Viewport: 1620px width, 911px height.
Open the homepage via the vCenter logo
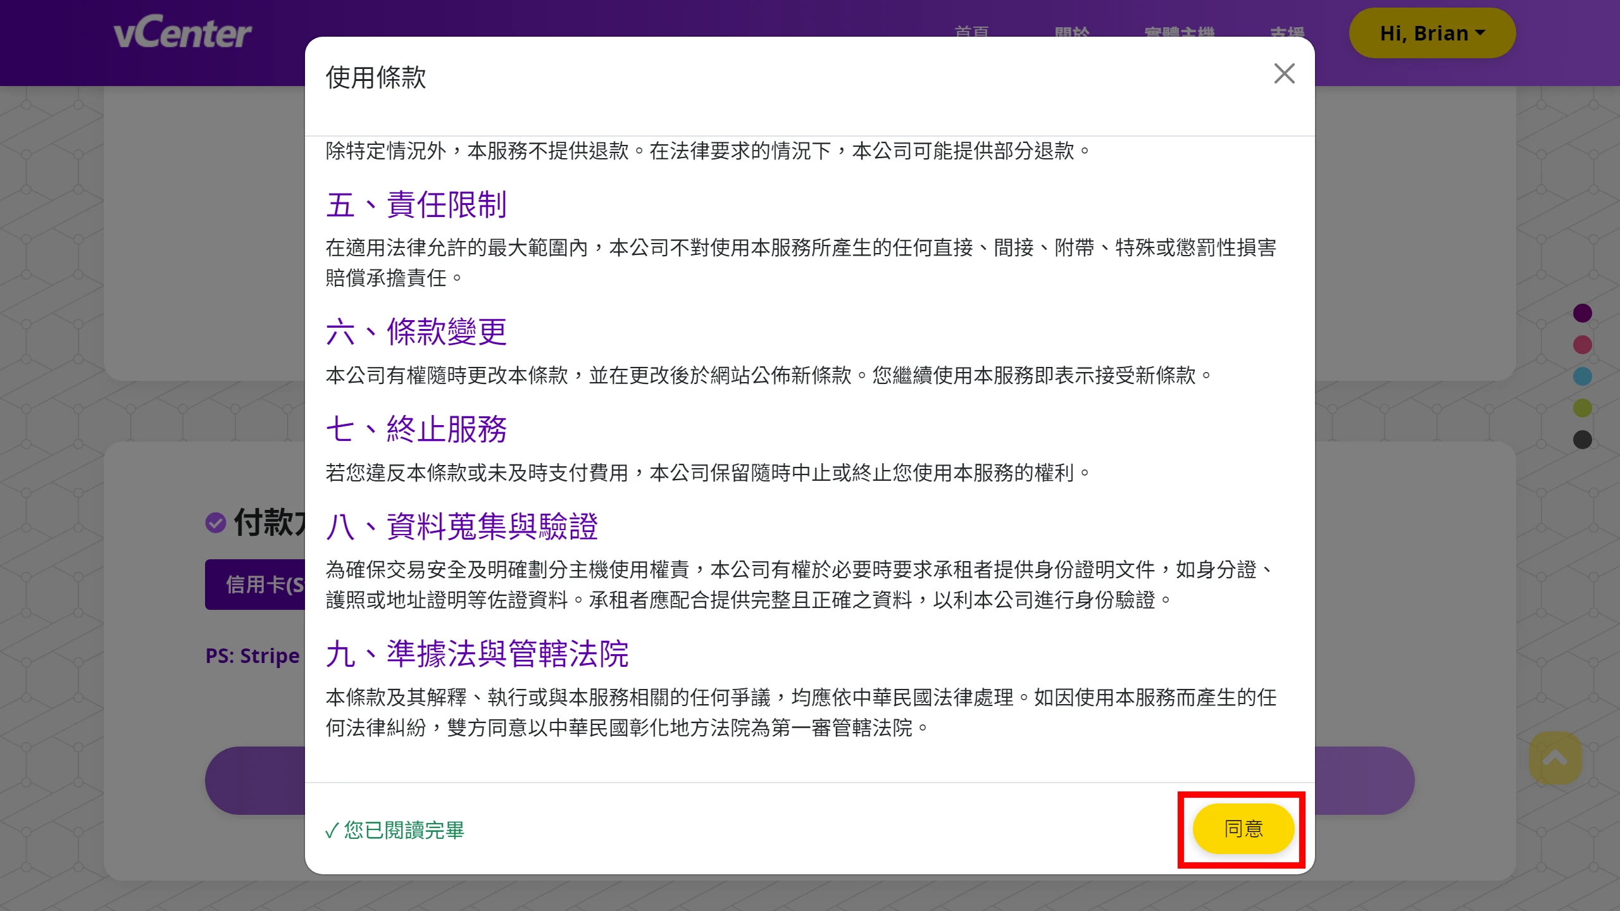(184, 32)
